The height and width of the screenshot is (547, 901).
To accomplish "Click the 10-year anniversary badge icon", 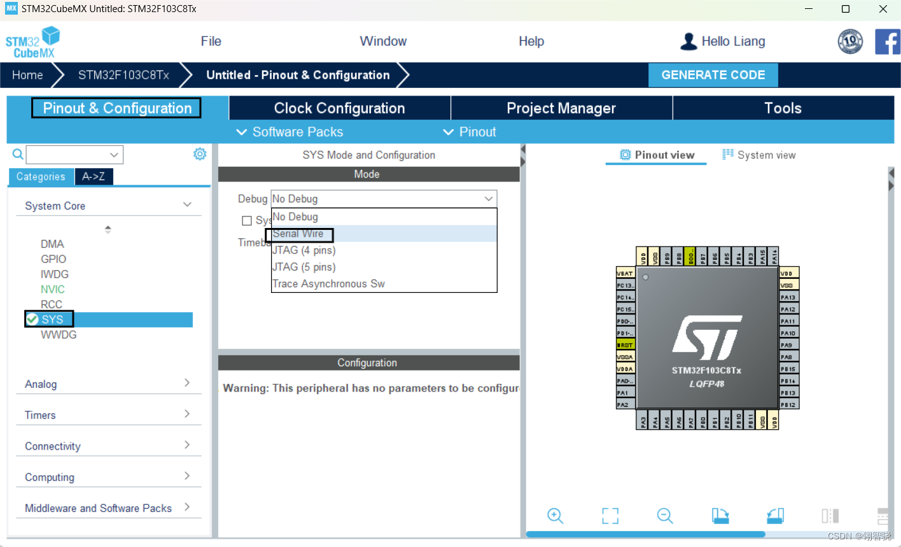I will [850, 42].
